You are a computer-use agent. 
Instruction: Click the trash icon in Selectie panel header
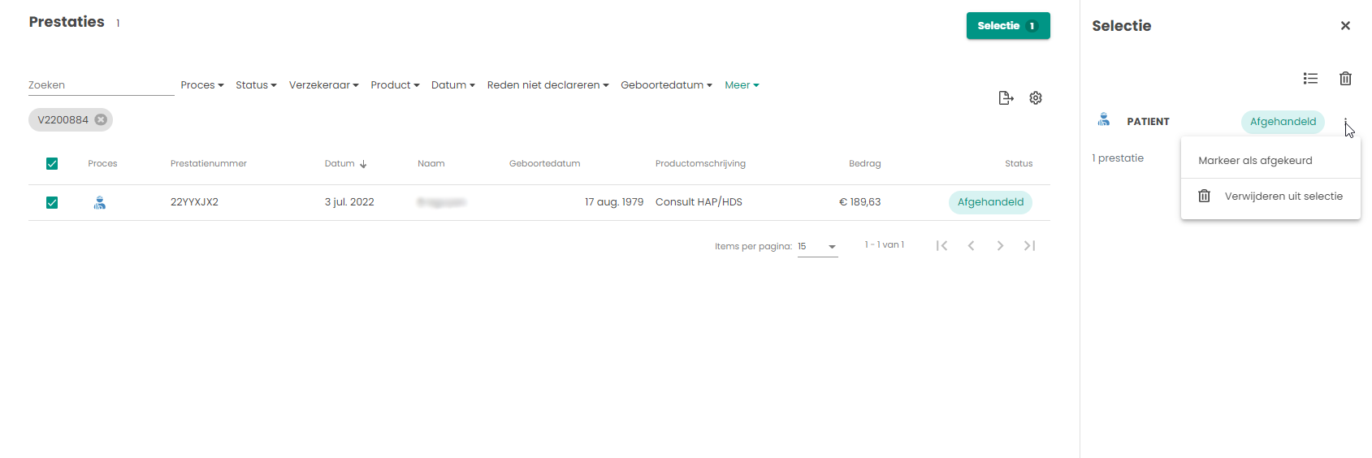[x=1345, y=79]
